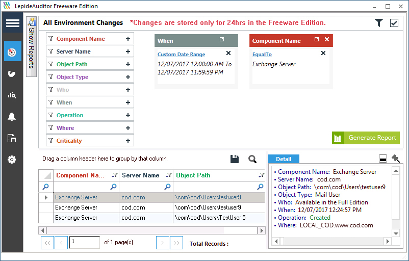The height and width of the screenshot is (261, 409).
Task: Open search with magnifier icon above grid
Action: pos(252,159)
